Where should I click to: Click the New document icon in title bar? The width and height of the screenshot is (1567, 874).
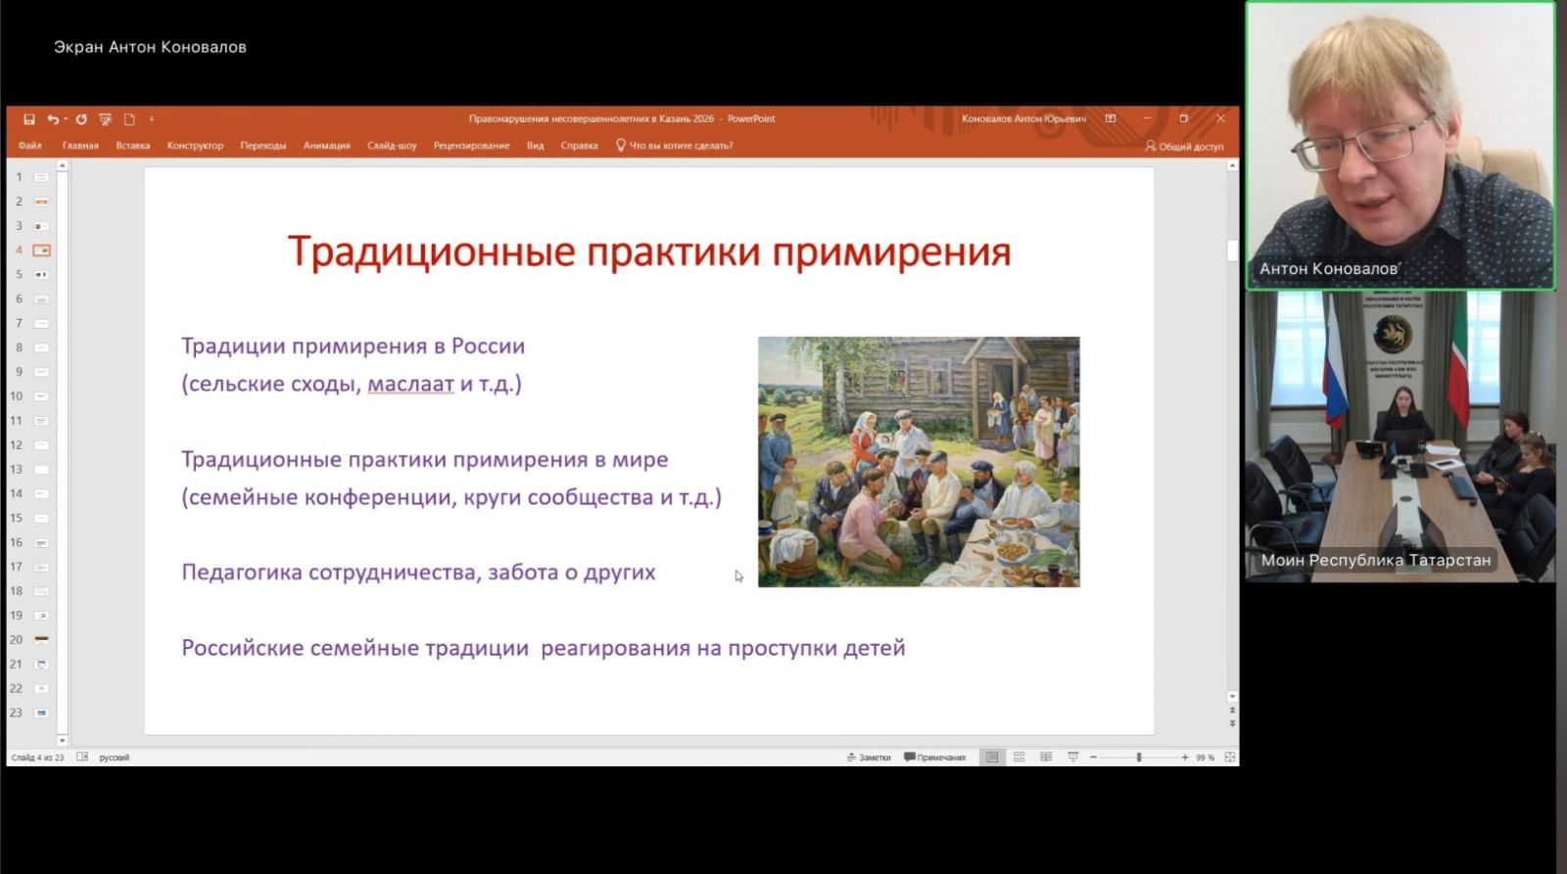(129, 119)
